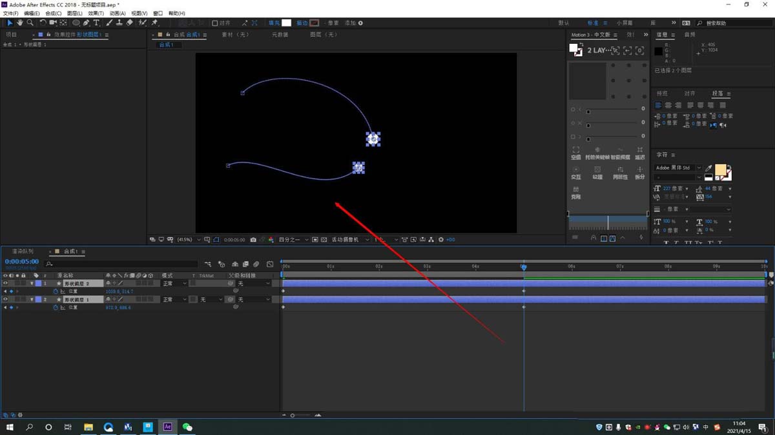Viewport: 775px width, 435px height.
Task: Open the 效果(T) menu
Action: [x=96, y=13]
